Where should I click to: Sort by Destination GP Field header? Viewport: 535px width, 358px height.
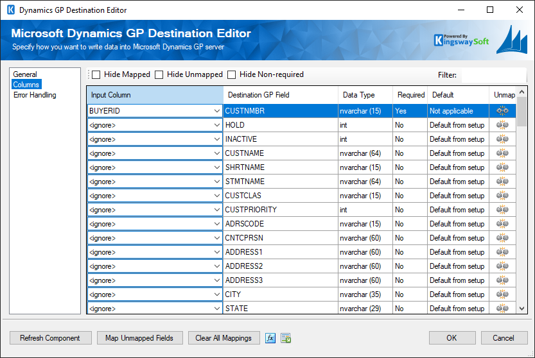tap(281, 95)
